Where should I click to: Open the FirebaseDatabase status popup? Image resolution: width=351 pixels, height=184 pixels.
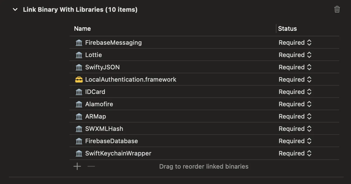295,141
